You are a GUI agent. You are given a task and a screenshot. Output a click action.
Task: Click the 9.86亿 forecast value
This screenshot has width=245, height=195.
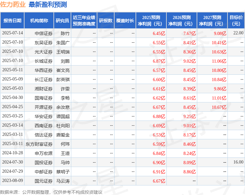tap(220, 89)
